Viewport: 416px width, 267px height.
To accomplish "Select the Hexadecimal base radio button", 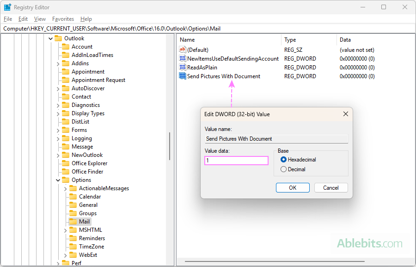I will pos(283,159).
